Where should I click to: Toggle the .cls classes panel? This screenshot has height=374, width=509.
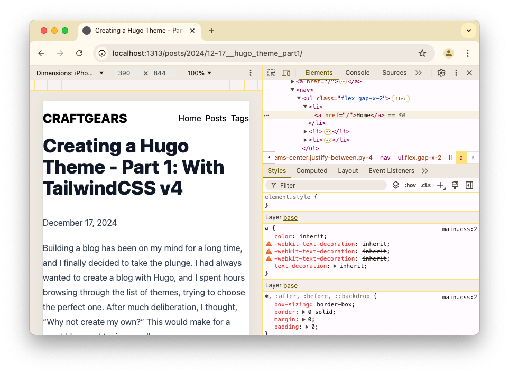click(425, 185)
